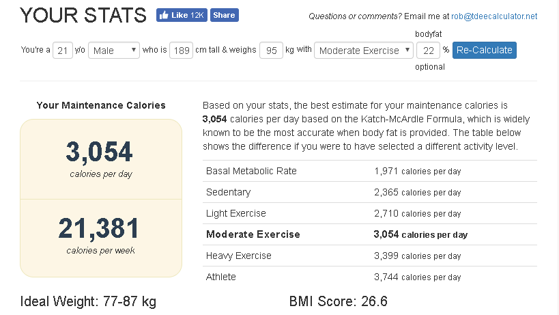Click the weight field showing 95
The width and height of the screenshot is (559, 315).
pos(271,51)
